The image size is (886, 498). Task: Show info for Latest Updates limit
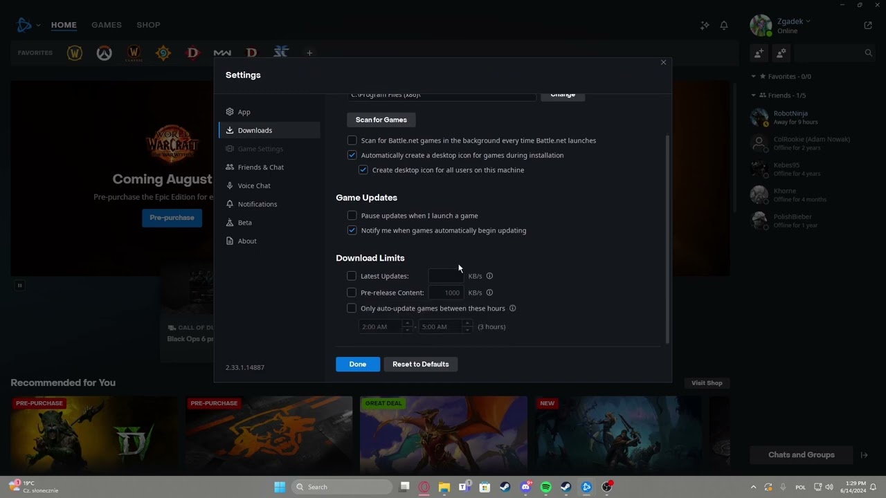(x=489, y=276)
